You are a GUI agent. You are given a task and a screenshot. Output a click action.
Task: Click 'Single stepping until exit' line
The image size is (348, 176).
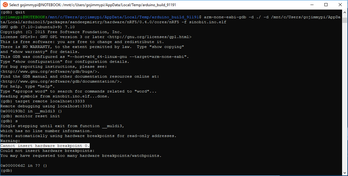click(62, 126)
